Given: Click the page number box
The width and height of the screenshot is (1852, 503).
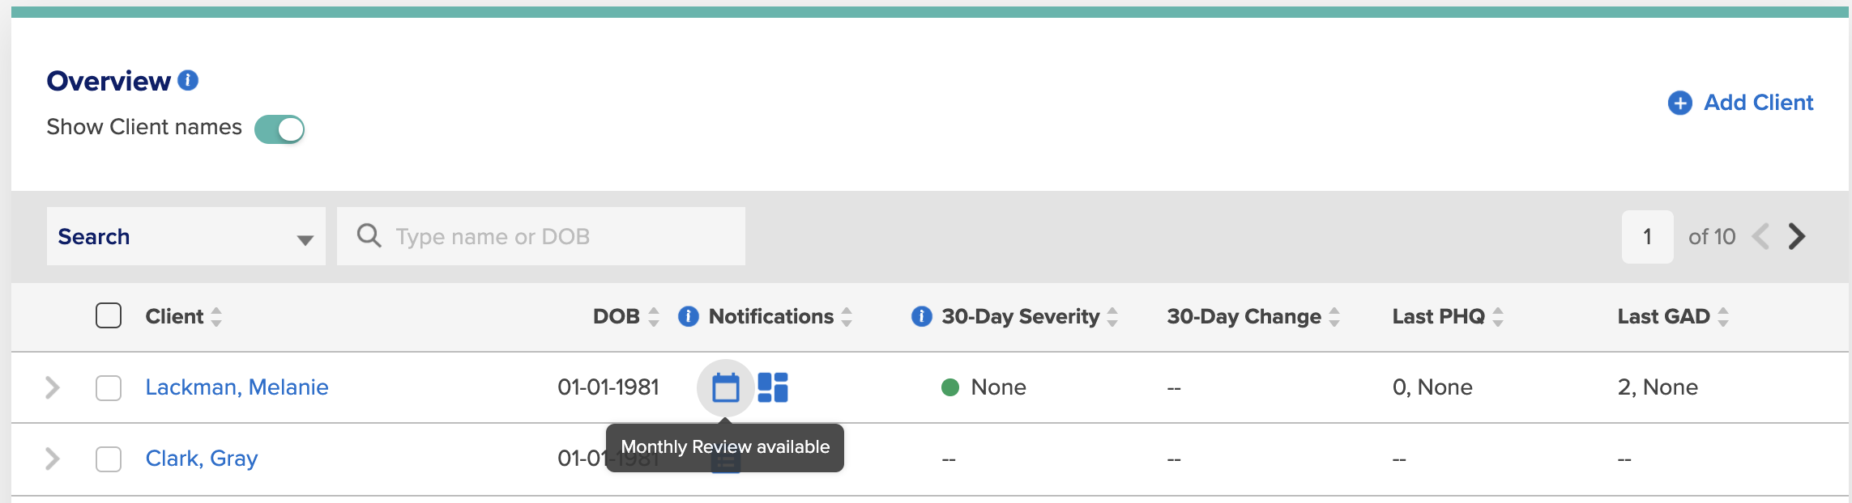Looking at the screenshot, I should [1647, 236].
